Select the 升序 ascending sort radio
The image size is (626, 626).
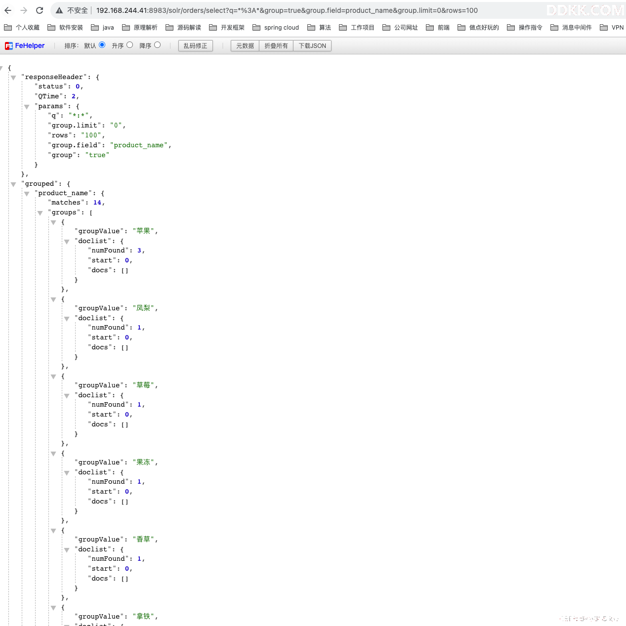130,45
